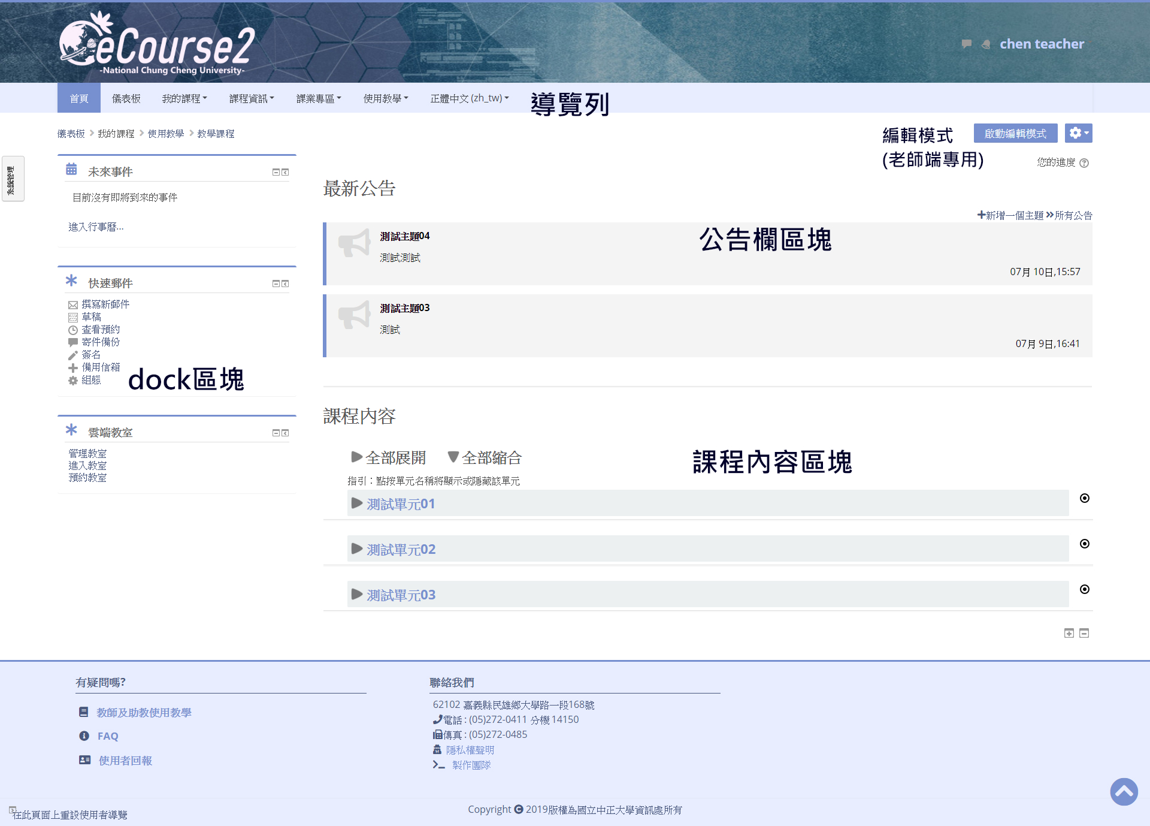This screenshot has width=1150, height=826.
Task: Select the radio marker for 測試單元01
Action: [1085, 498]
